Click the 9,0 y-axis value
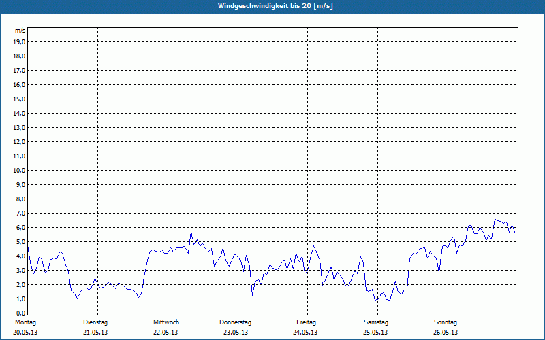Viewport: 545px width, 340px height. (x=20, y=184)
